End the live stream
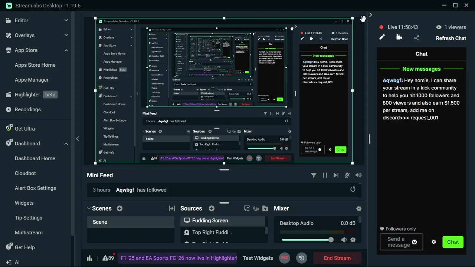Viewport: 475px width, 267px height. point(337,258)
